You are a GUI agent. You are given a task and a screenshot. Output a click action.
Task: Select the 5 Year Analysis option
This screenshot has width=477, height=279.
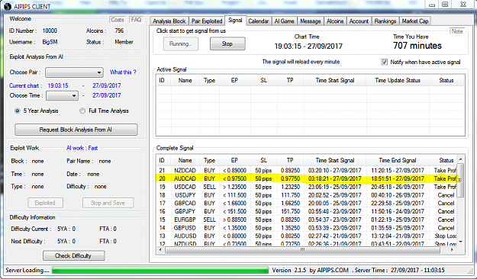(18, 111)
